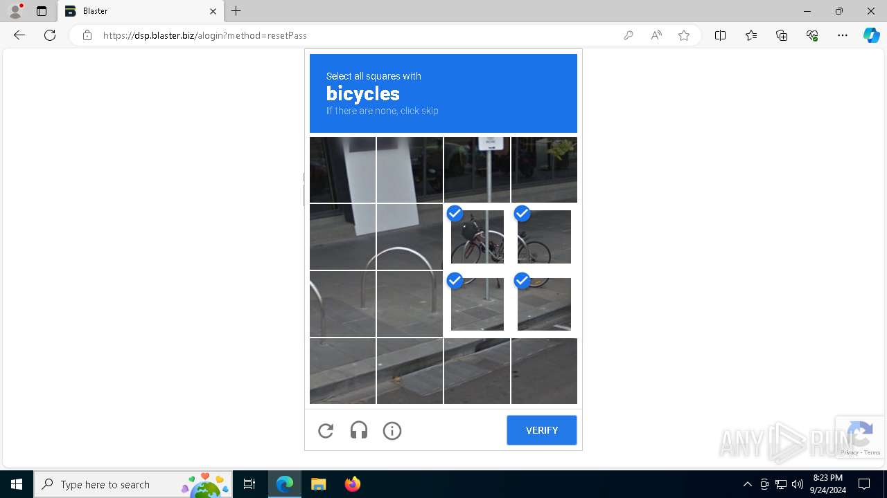
Task: Select the Blaster browser tab
Action: [x=140, y=11]
